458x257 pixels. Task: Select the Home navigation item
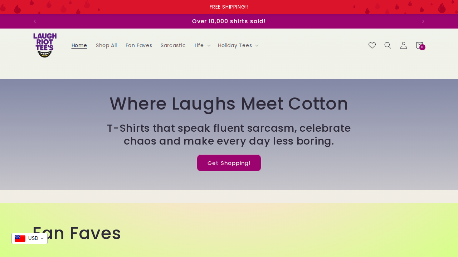pos(79,45)
